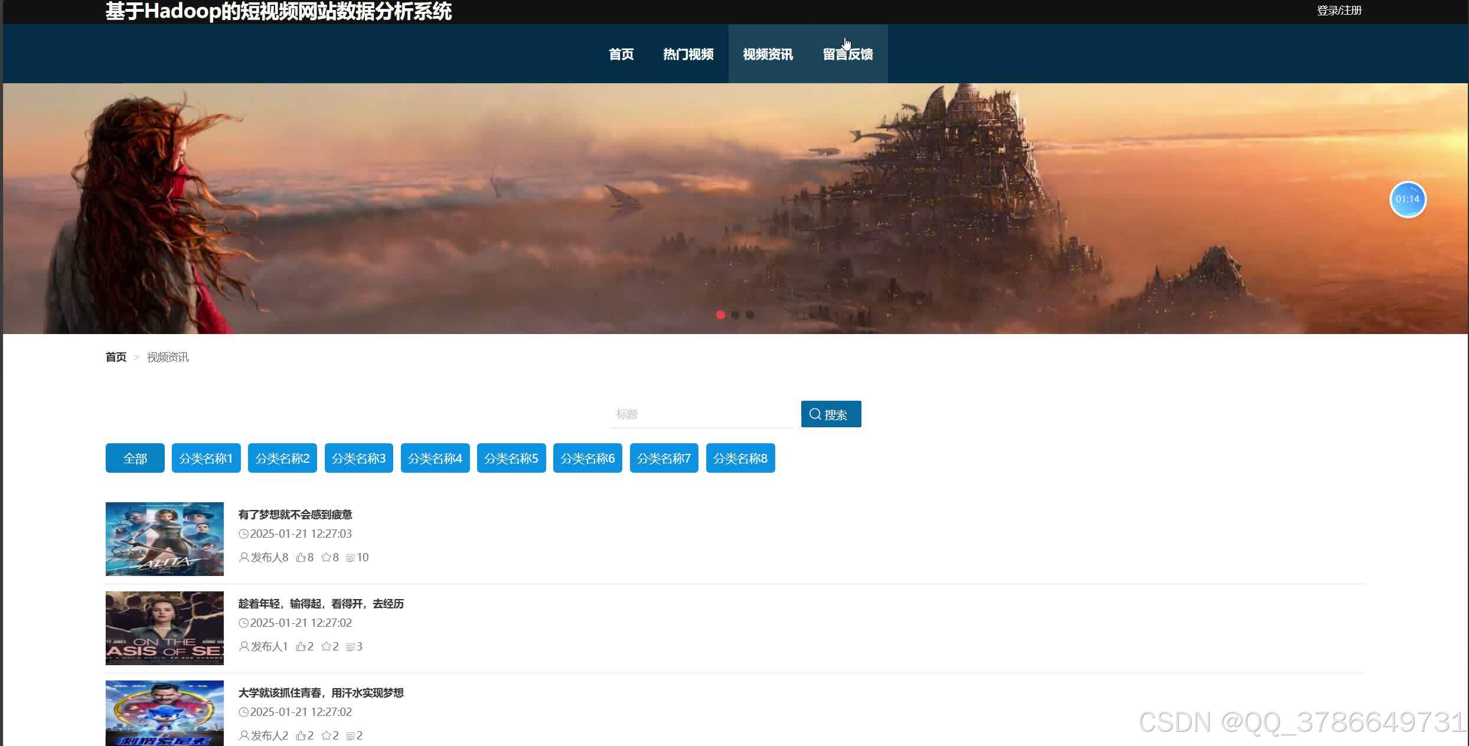Click the 首页 breadcrumb link
The height and width of the screenshot is (746, 1469).
116,357
